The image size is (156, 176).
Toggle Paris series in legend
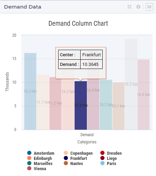(x=108, y=163)
